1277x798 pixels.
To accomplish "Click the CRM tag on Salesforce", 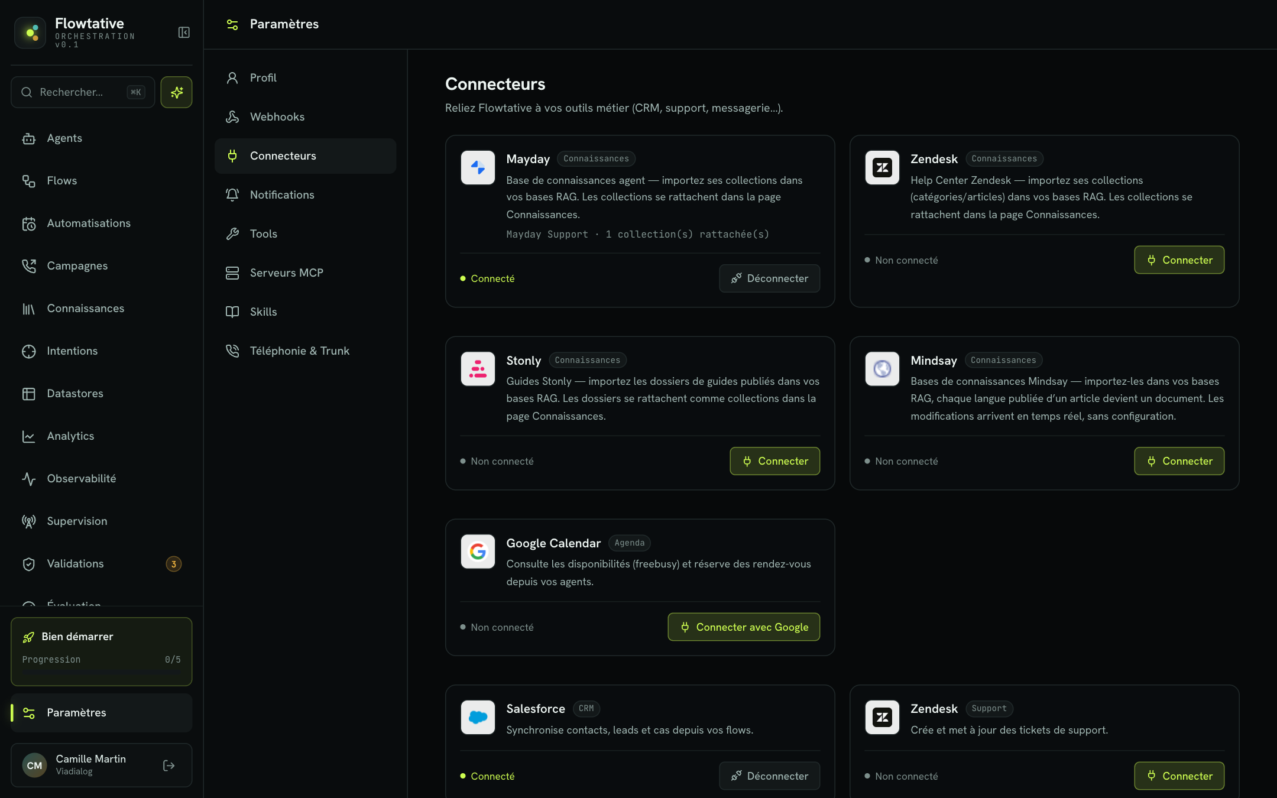I will 586,709.
